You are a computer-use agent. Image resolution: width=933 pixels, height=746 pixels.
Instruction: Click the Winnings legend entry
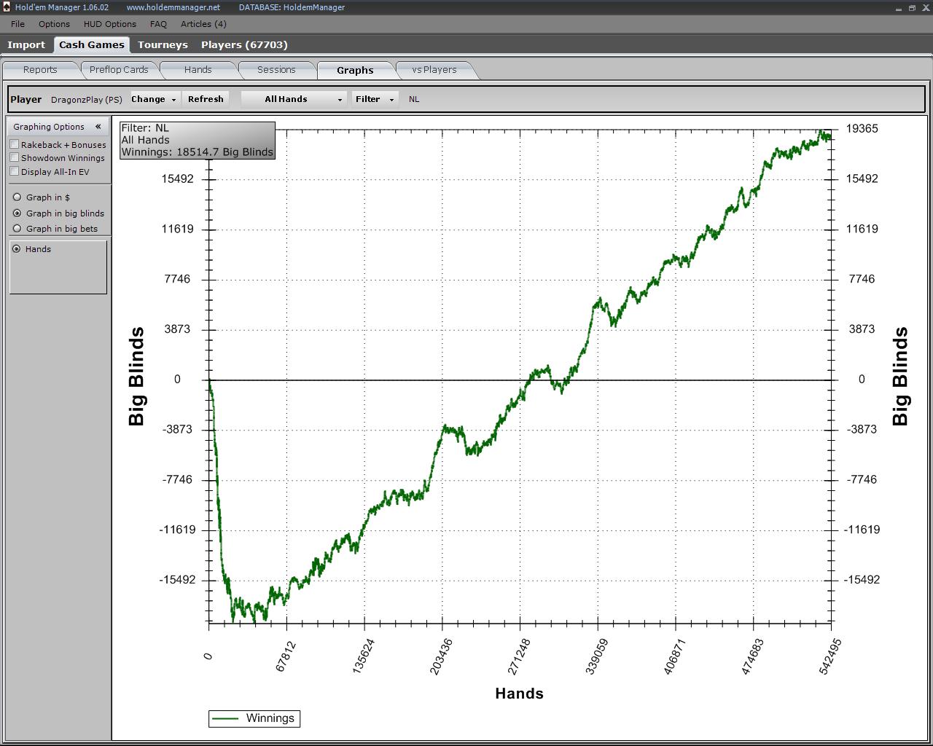tap(254, 718)
